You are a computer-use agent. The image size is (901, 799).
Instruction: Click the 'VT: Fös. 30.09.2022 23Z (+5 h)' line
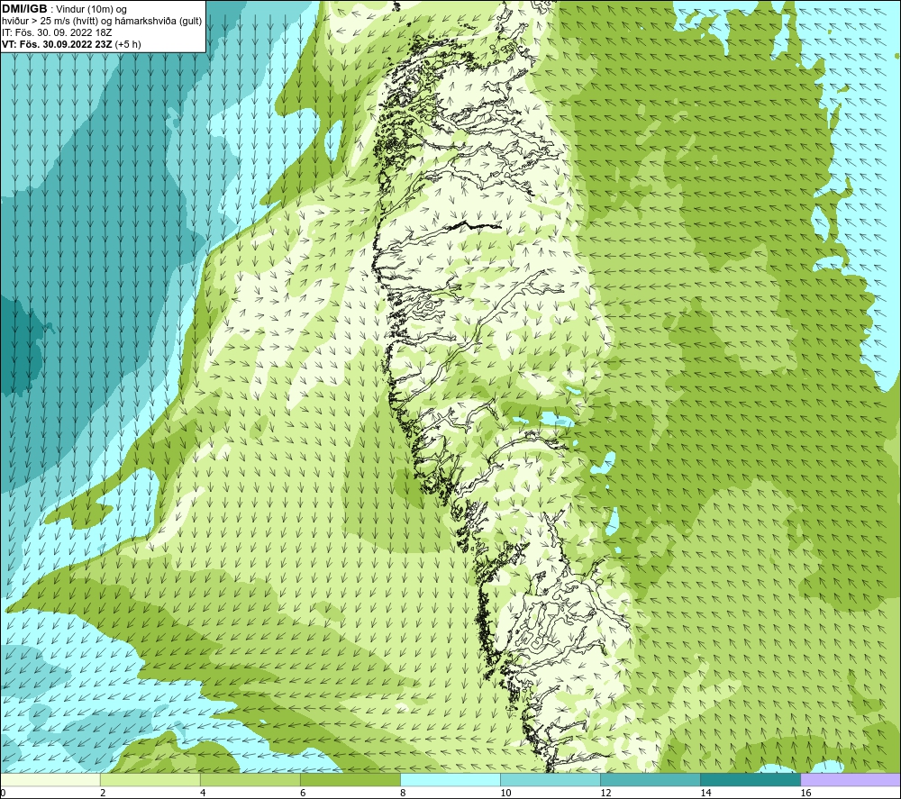pos(71,44)
